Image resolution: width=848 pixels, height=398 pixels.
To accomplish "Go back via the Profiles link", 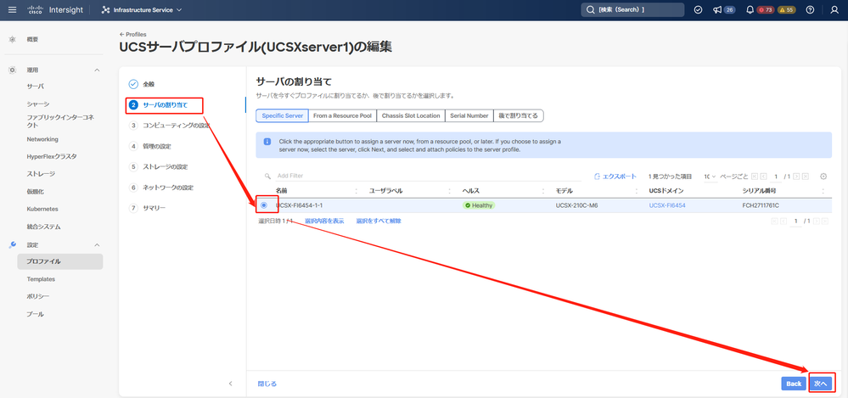I will click(x=133, y=34).
